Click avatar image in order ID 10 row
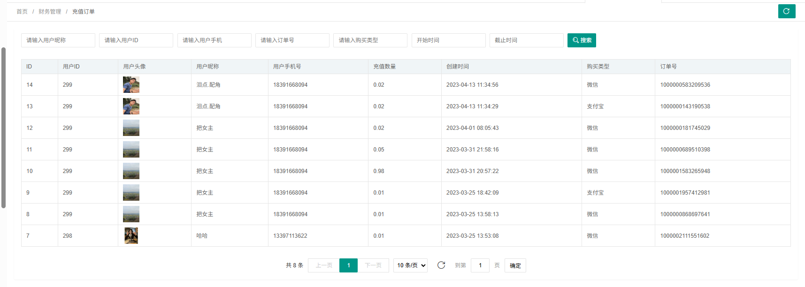 (131, 171)
